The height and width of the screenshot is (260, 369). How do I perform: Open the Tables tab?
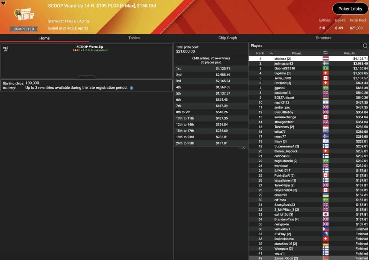coord(134,38)
